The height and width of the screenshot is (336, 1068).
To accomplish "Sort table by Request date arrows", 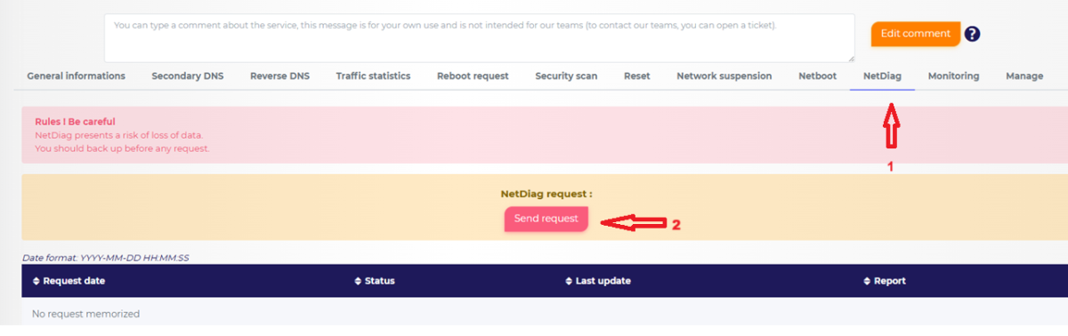I will [x=36, y=281].
